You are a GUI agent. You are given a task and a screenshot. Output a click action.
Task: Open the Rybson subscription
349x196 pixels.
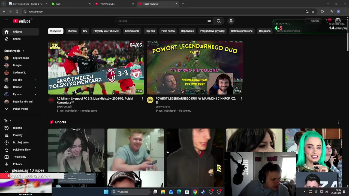(x=21, y=94)
